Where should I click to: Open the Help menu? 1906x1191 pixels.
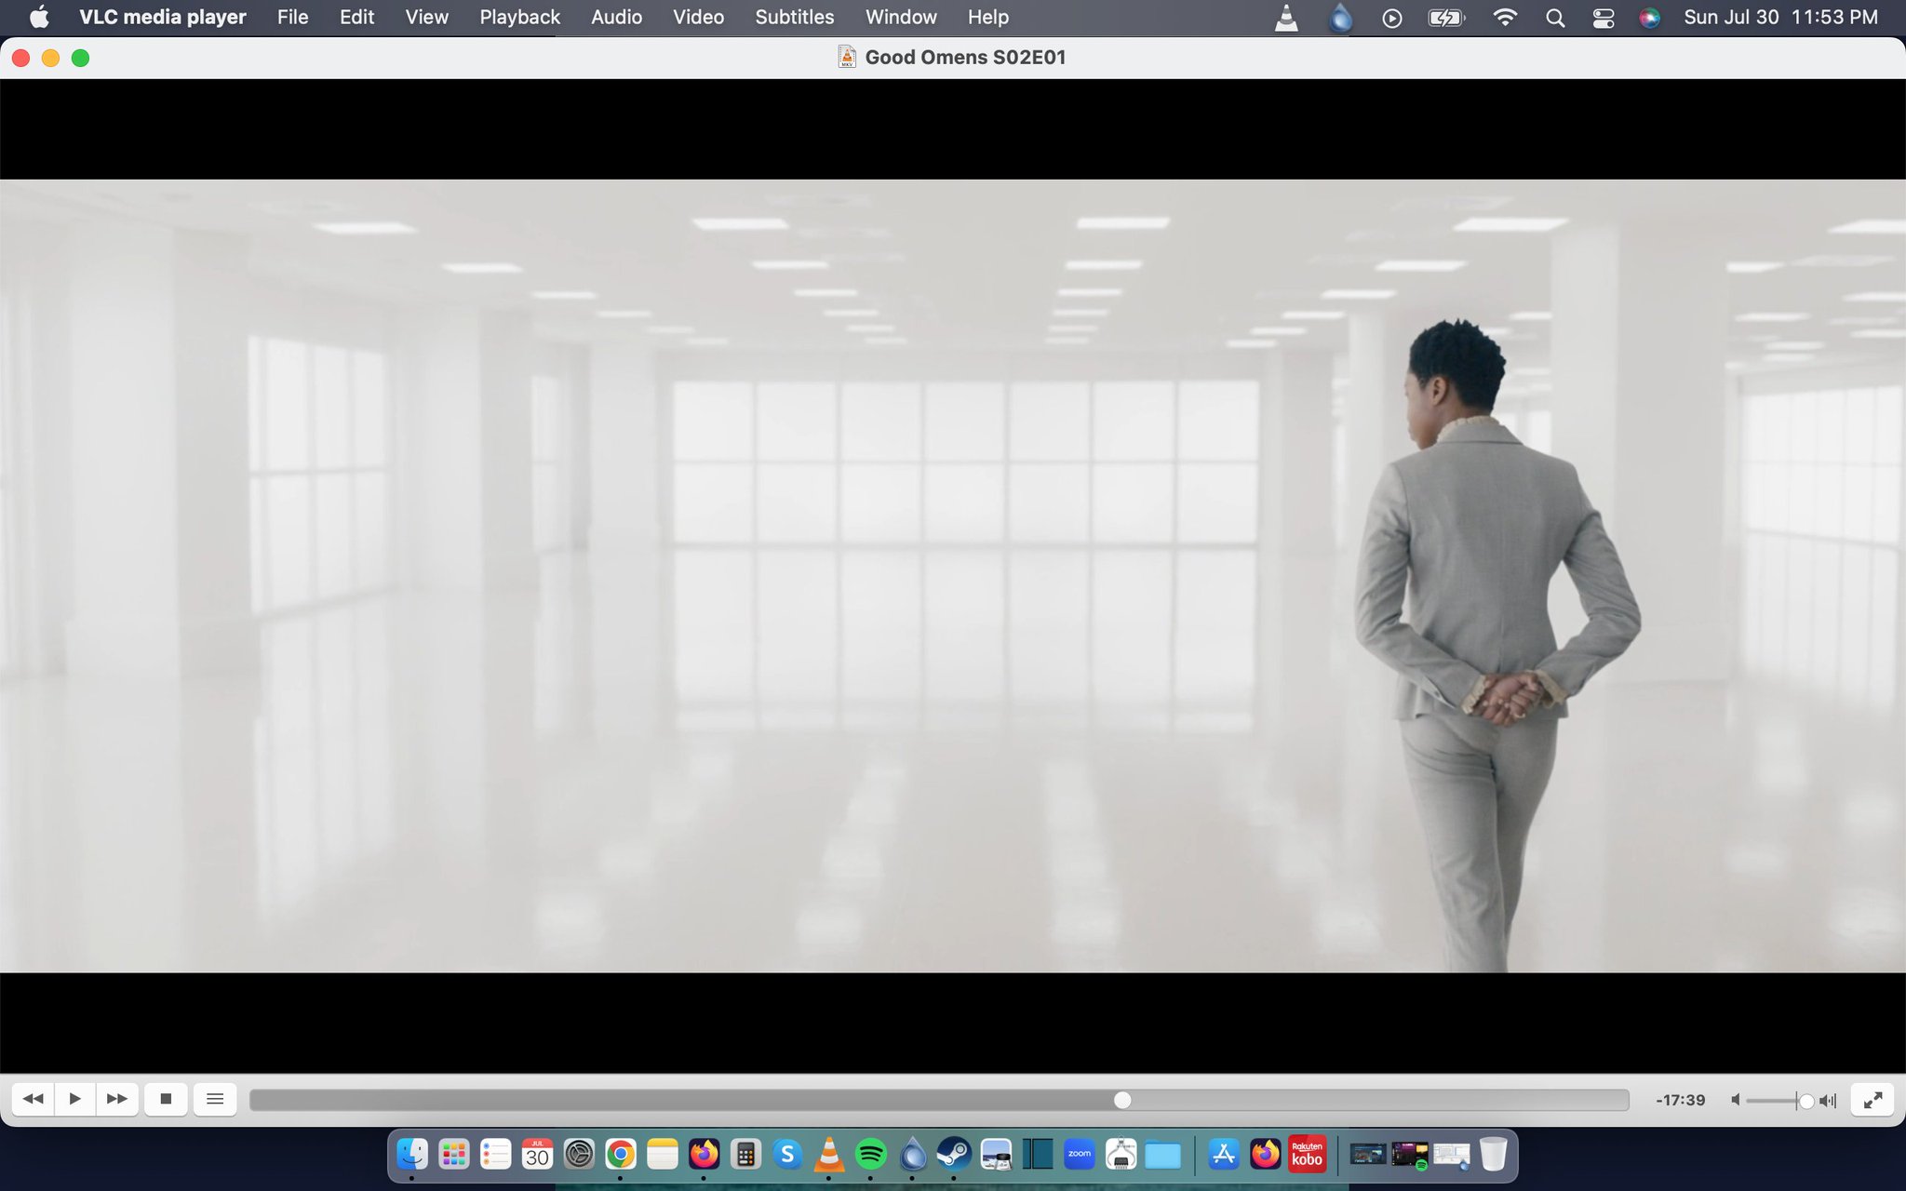pos(987,17)
